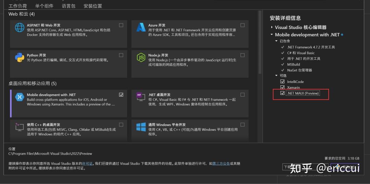This screenshot has height=184, width=370.
Task: Switch to the 语言包 tab
Action: click(69, 6)
